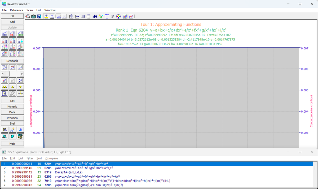The width and height of the screenshot is (318, 189).
Task: Open the File menu of Review Curve-Fit
Action: pyautogui.click(x=4, y=10)
